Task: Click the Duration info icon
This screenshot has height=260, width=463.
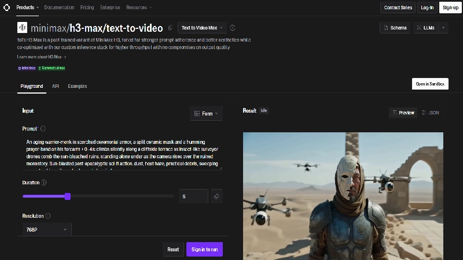Action: pyautogui.click(x=44, y=183)
